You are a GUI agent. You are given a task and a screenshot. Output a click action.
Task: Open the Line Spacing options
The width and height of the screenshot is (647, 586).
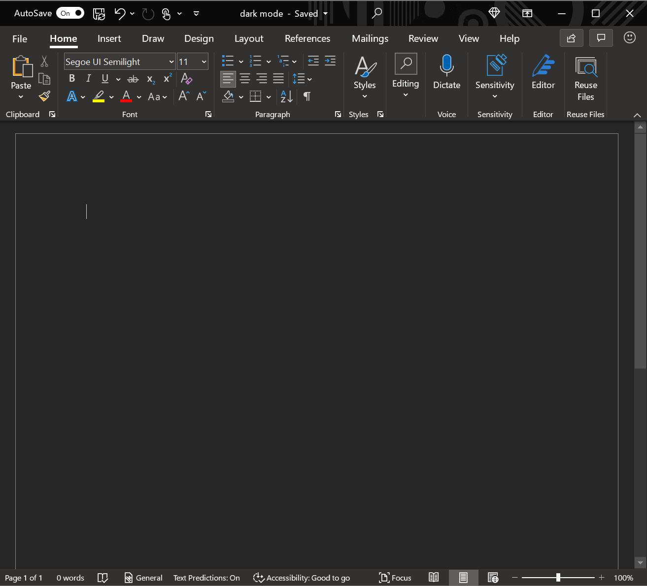point(302,78)
